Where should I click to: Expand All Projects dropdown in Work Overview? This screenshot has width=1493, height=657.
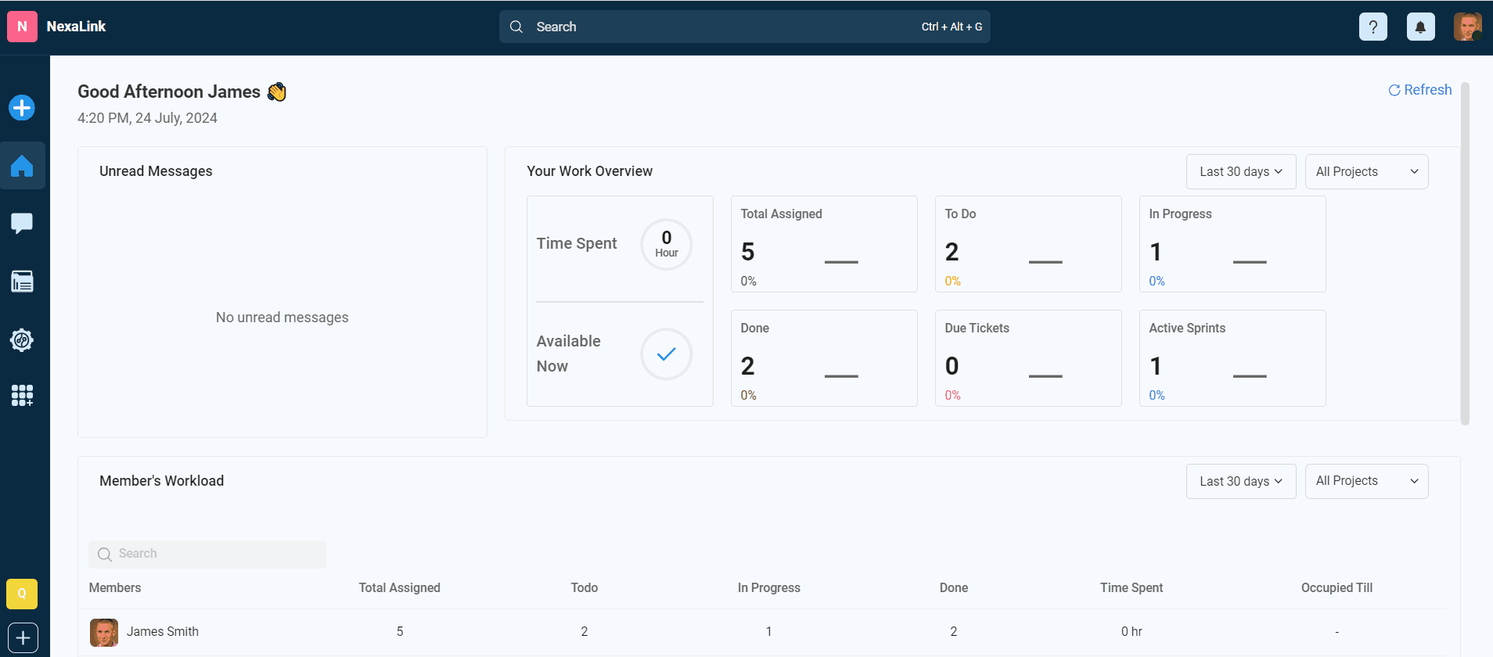1366,172
